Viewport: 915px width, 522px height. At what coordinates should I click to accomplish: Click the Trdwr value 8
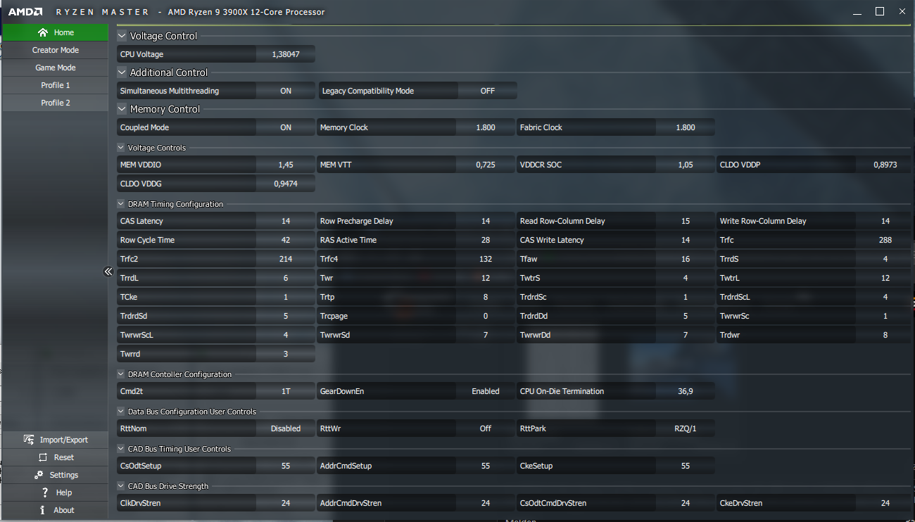[885, 335]
